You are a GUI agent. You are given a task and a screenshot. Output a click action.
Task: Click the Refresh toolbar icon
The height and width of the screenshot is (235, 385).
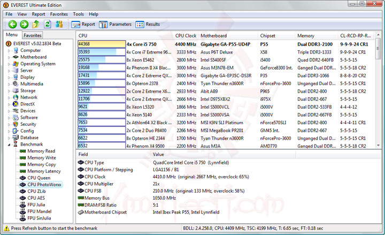(x=48, y=24)
